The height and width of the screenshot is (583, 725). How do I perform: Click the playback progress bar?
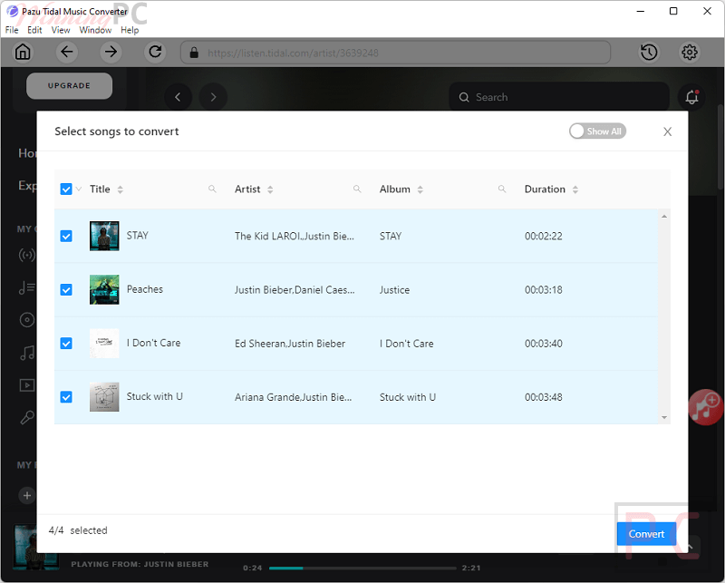(x=362, y=568)
